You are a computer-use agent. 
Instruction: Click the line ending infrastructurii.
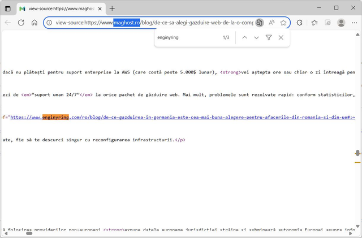[x=94, y=140]
